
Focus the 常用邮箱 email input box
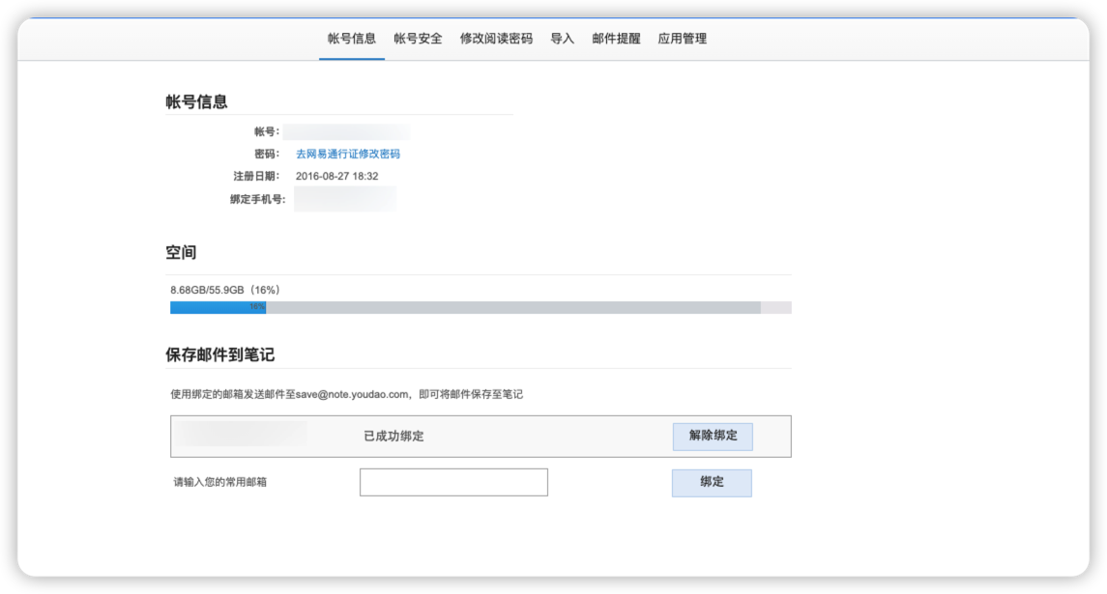coord(453,482)
